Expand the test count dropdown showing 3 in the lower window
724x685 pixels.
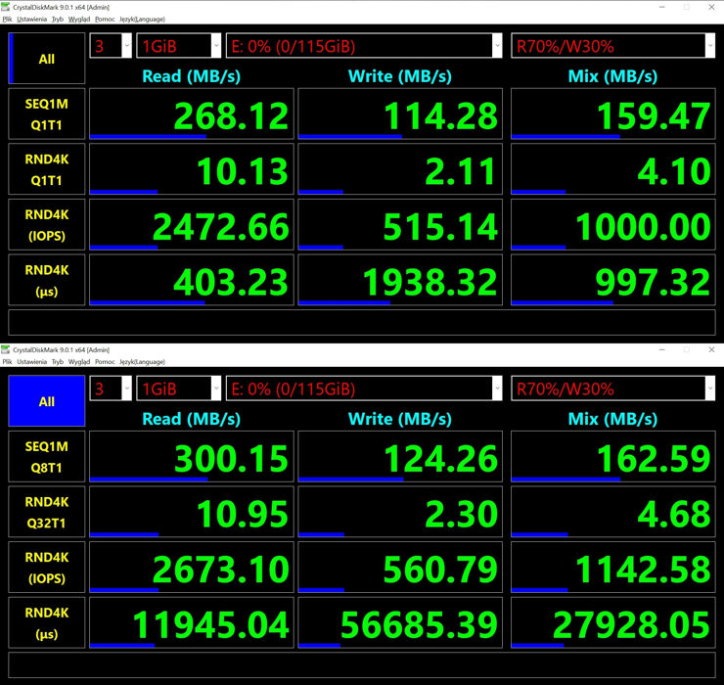[111, 388]
